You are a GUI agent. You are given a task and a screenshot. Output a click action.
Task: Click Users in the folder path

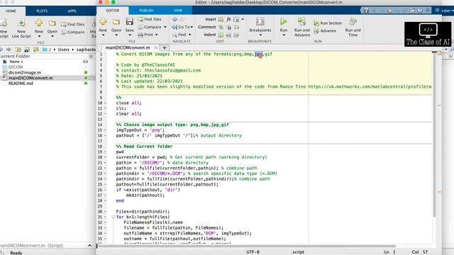pos(63,50)
